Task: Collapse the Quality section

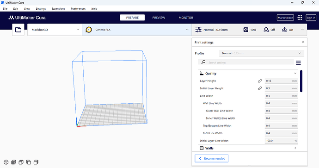Action: 295,73
